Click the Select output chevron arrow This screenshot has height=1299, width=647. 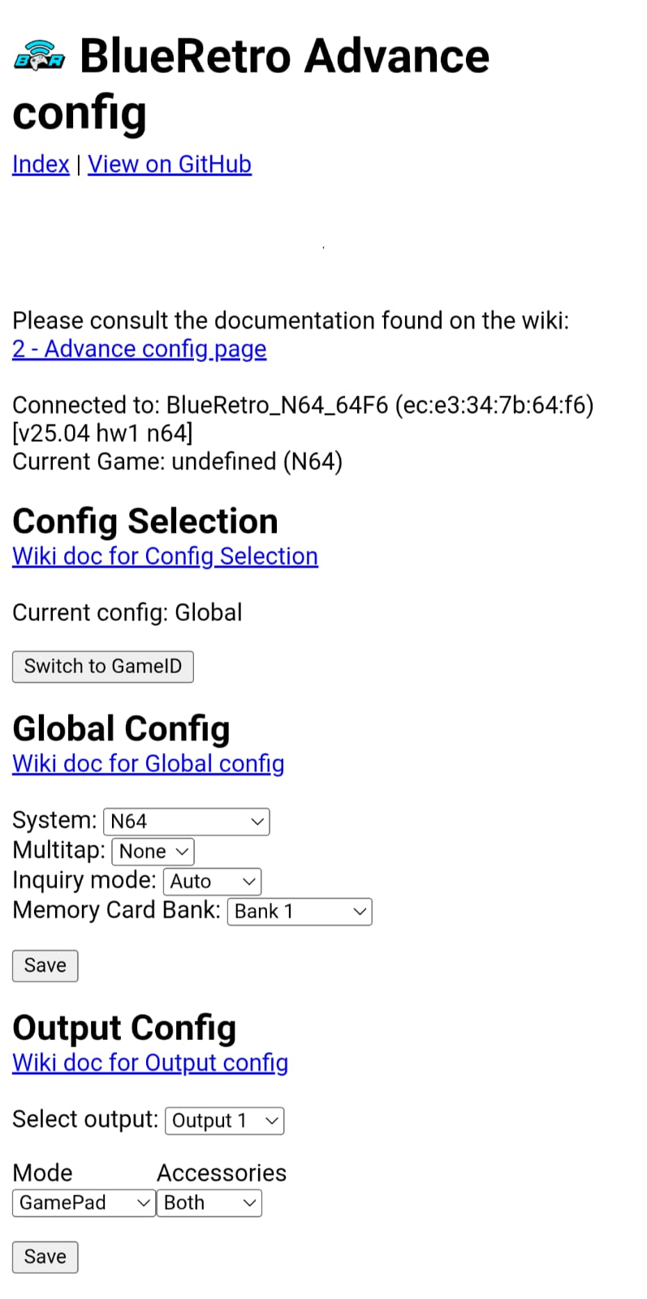(x=272, y=1121)
